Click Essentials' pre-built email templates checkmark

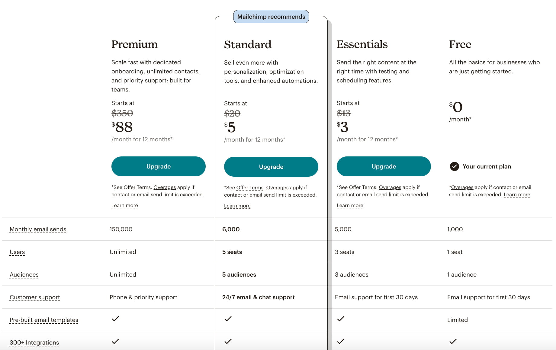click(x=341, y=319)
